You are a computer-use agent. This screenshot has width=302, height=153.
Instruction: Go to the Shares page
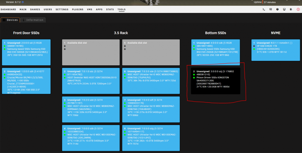tap(35, 9)
